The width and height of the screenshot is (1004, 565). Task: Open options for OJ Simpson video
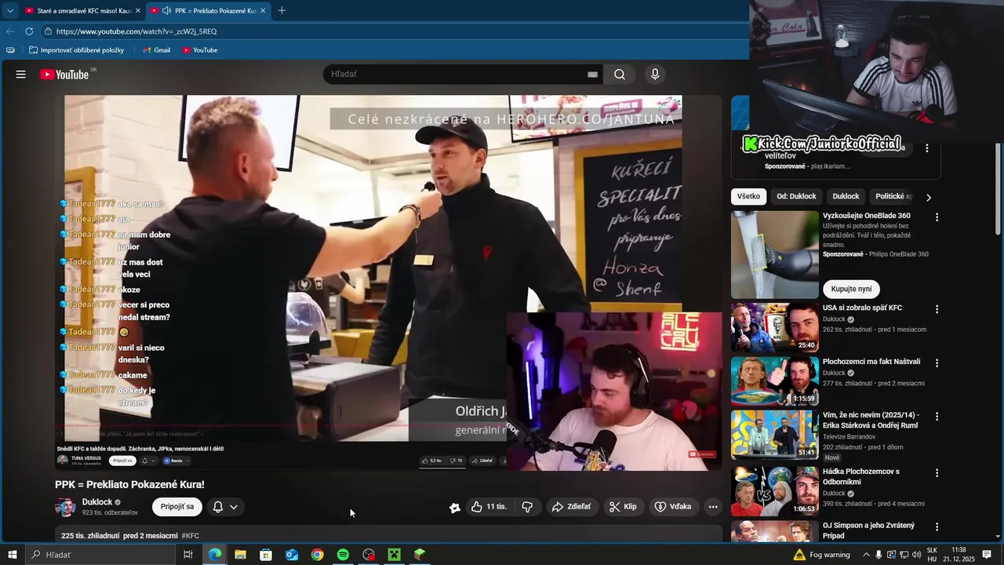937,527
